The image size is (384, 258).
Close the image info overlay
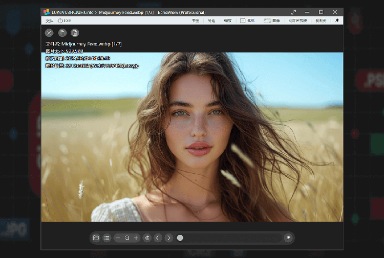click(x=49, y=33)
